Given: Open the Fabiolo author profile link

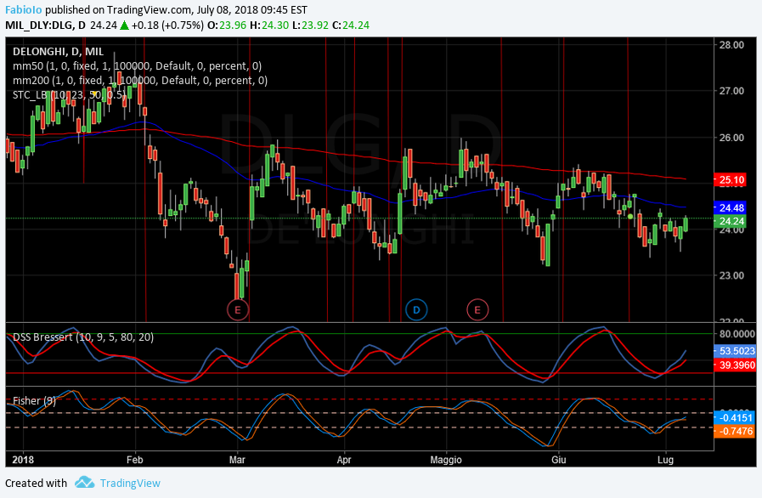Looking at the screenshot, I should pyautogui.click(x=23, y=9).
